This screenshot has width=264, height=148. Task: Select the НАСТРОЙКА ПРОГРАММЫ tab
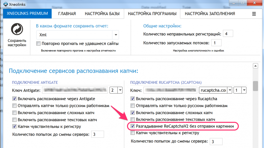pos(152,14)
